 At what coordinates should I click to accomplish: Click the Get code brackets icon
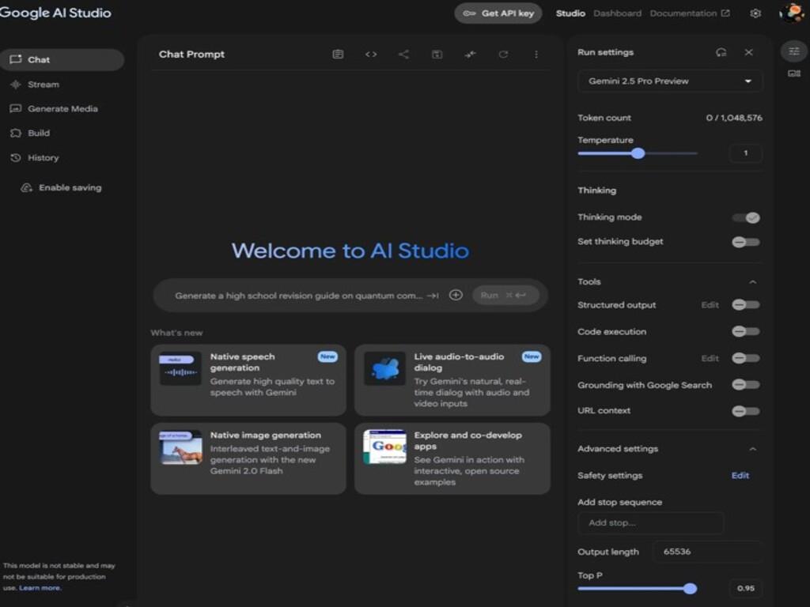(371, 55)
